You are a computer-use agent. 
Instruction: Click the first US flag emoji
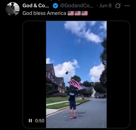pyautogui.click(x=71, y=13)
